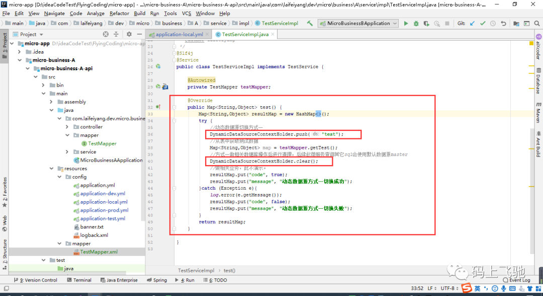This screenshot has width=543, height=296.
Task: Open the Navigate menu
Action: click(54, 14)
